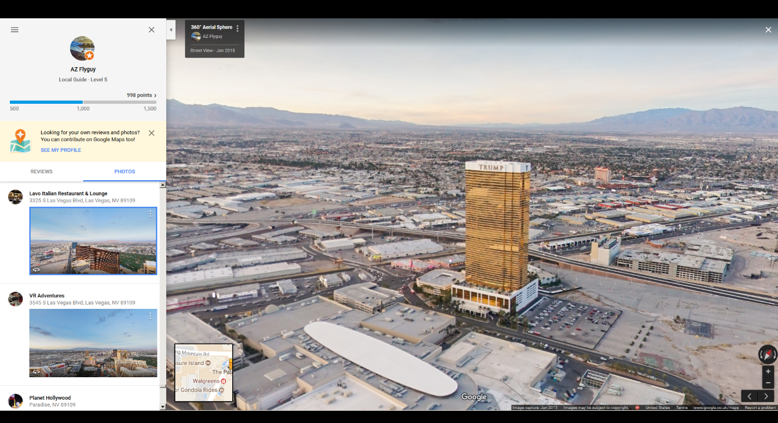Screen dimensions: 778x423
Task: Click www.google.co.uk/maps footer link
Action: [x=716, y=408]
